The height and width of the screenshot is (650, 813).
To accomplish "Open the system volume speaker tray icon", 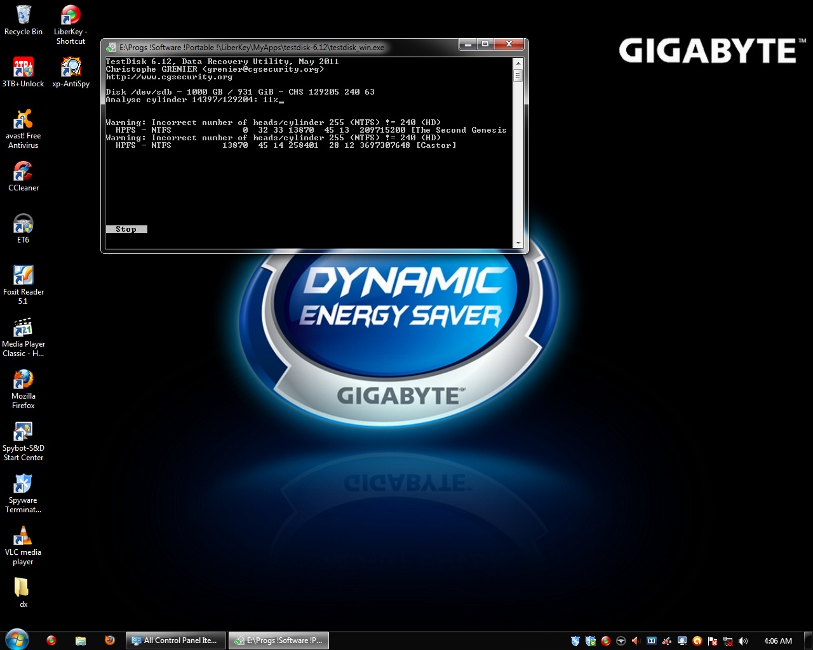I will 743,641.
